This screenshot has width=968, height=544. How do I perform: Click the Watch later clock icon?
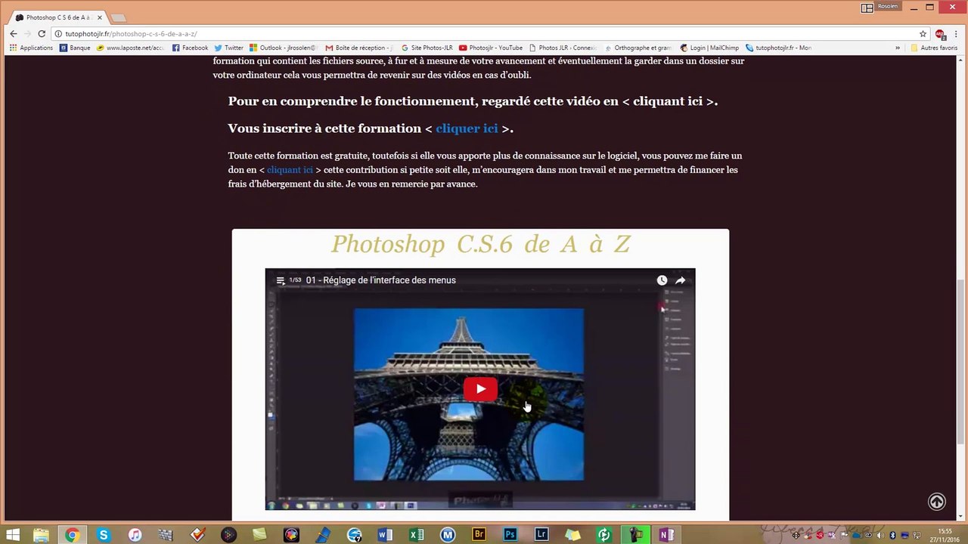662,280
